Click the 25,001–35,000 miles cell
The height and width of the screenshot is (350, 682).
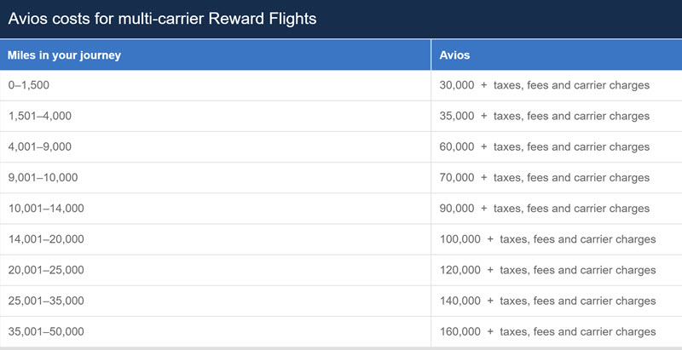point(216,301)
